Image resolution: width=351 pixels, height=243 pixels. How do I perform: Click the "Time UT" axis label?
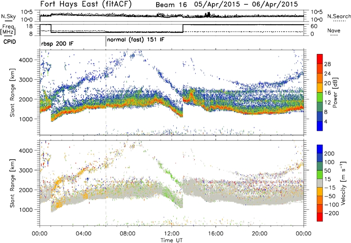click(x=172, y=240)
